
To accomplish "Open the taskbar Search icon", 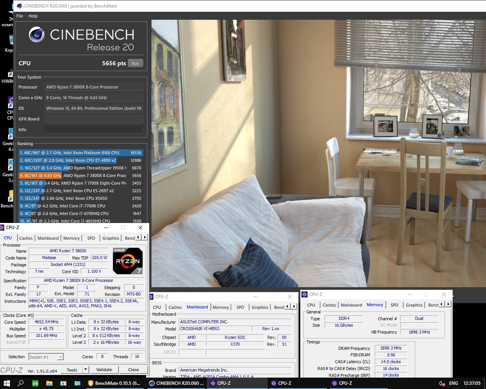I will pos(21,383).
